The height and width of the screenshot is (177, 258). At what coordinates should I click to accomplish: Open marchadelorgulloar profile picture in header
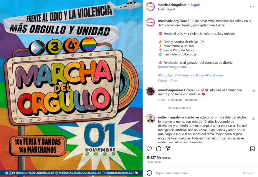click(x=150, y=7)
